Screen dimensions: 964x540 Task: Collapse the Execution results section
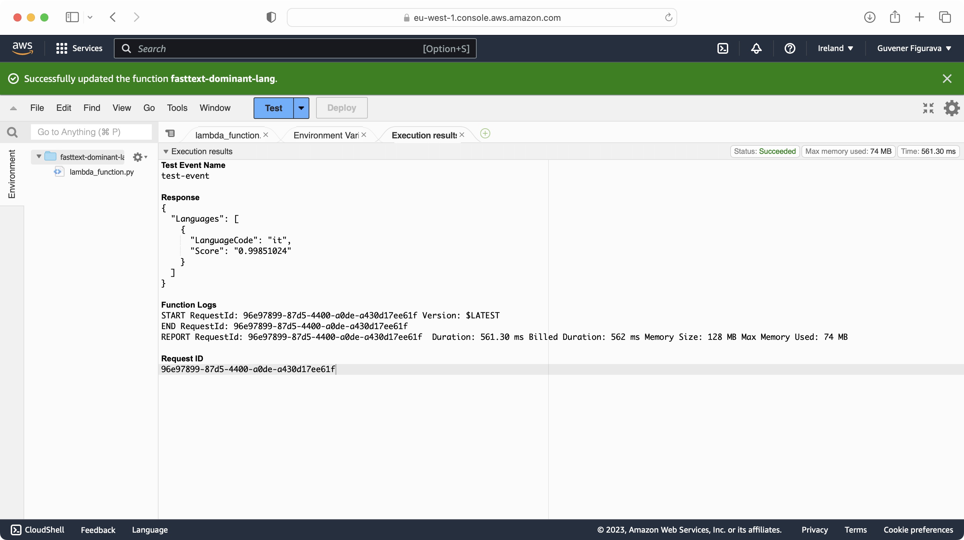pyautogui.click(x=166, y=151)
